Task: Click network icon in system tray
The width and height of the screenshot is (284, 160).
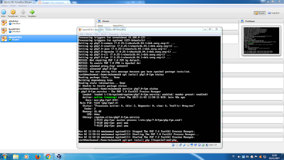Action: click(x=264, y=157)
